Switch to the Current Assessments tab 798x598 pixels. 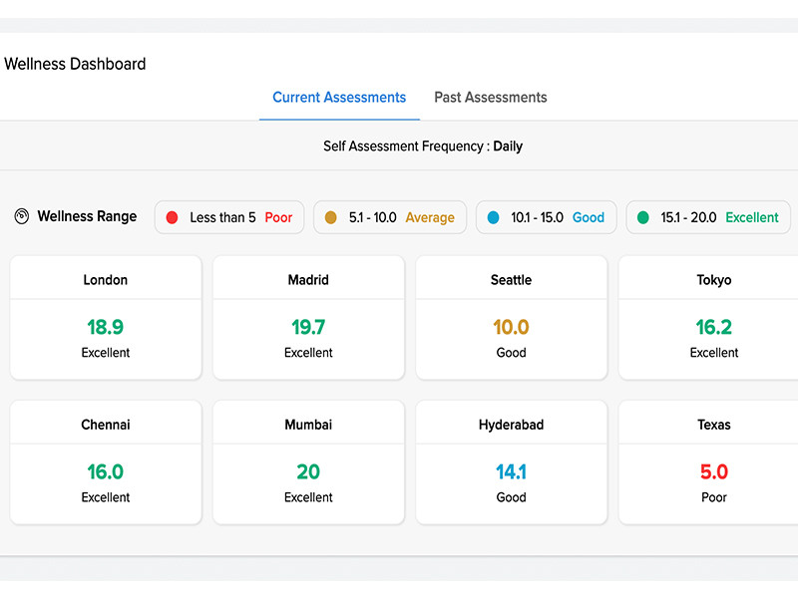click(339, 98)
